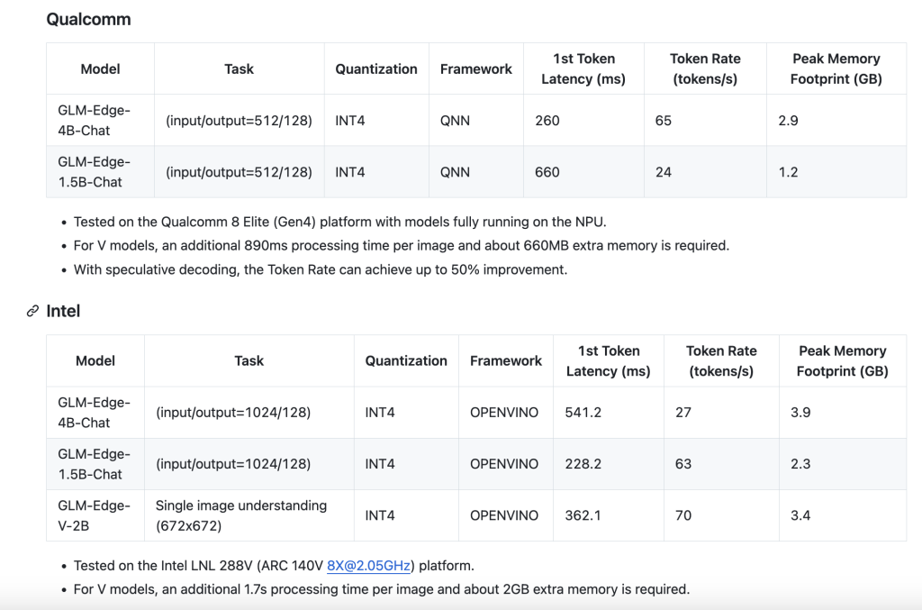Click the token rate value 70
The width and height of the screenshot is (922, 610).
click(x=683, y=514)
